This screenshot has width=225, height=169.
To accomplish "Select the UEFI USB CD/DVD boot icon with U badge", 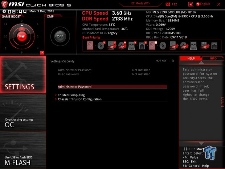I will tap(122, 46).
